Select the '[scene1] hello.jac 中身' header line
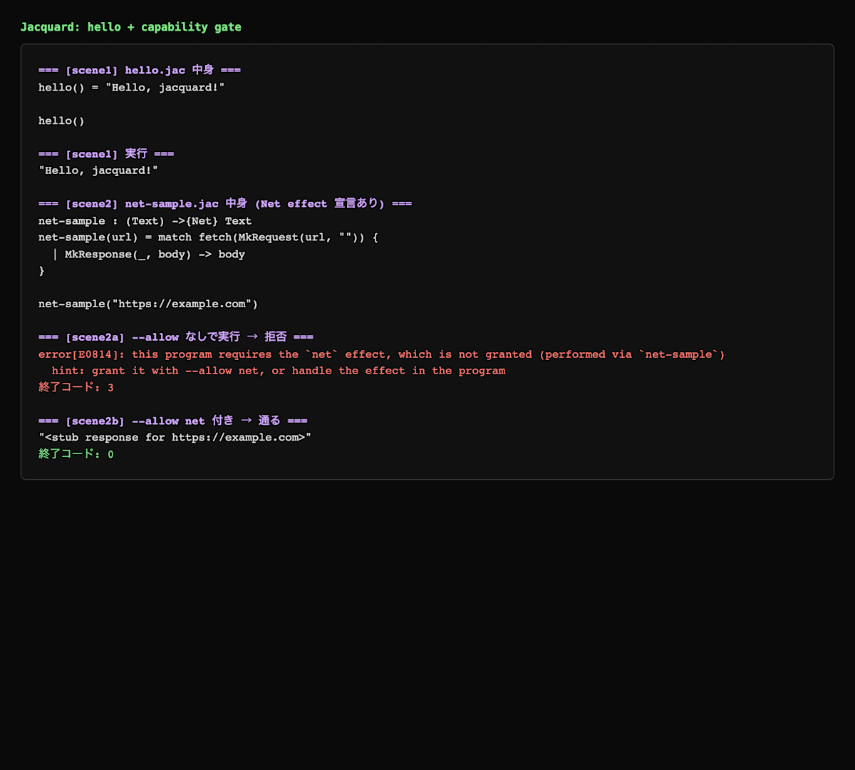The width and height of the screenshot is (855, 770). tap(140, 70)
